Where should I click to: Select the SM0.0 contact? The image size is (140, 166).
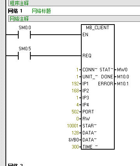tap(24, 35)
